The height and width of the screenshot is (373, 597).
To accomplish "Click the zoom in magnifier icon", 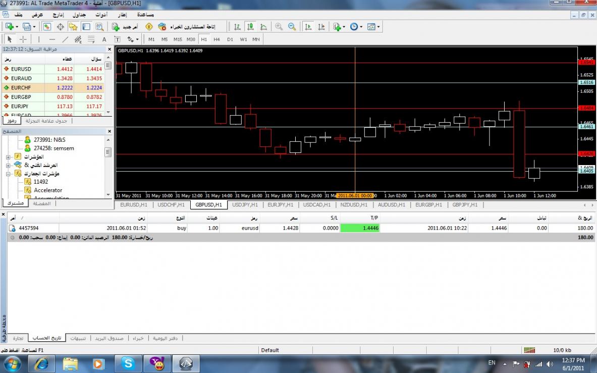I will 279,27.
